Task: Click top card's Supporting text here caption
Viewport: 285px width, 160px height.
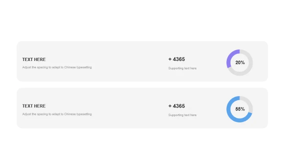Action: tap(182, 69)
